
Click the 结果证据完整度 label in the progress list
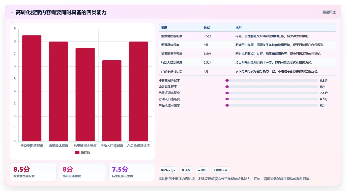[x=169, y=93]
